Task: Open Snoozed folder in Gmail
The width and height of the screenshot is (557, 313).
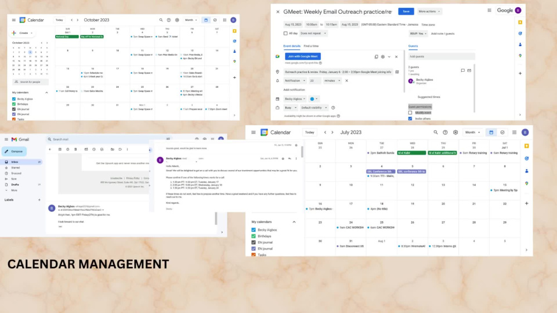Action: pyautogui.click(x=21, y=173)
